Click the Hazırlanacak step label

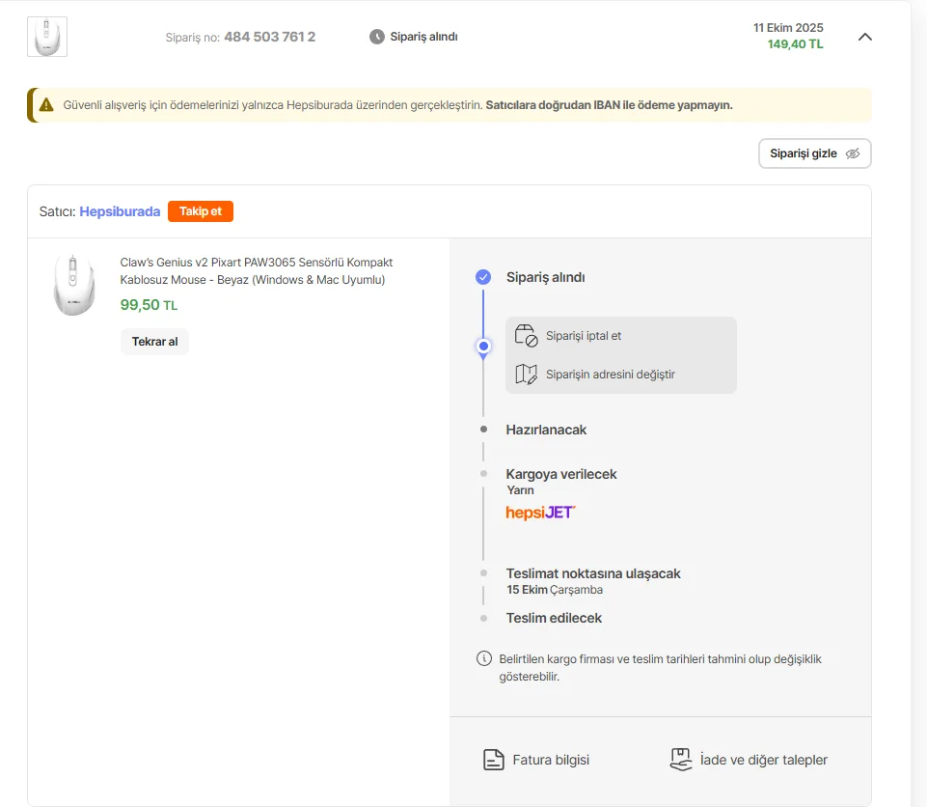(x=546, y=430)
